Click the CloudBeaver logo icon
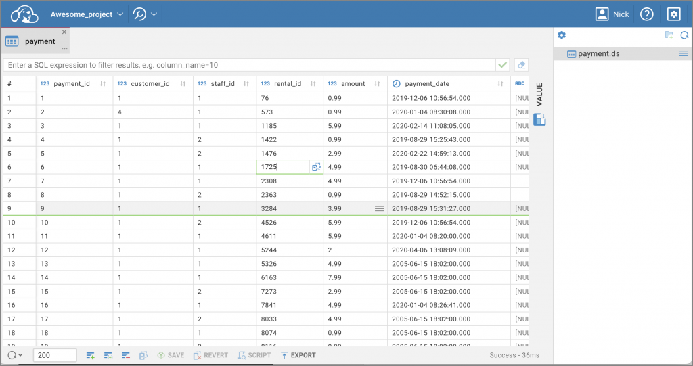The height and width of the screenshot is (366, 693). (24, 14)
